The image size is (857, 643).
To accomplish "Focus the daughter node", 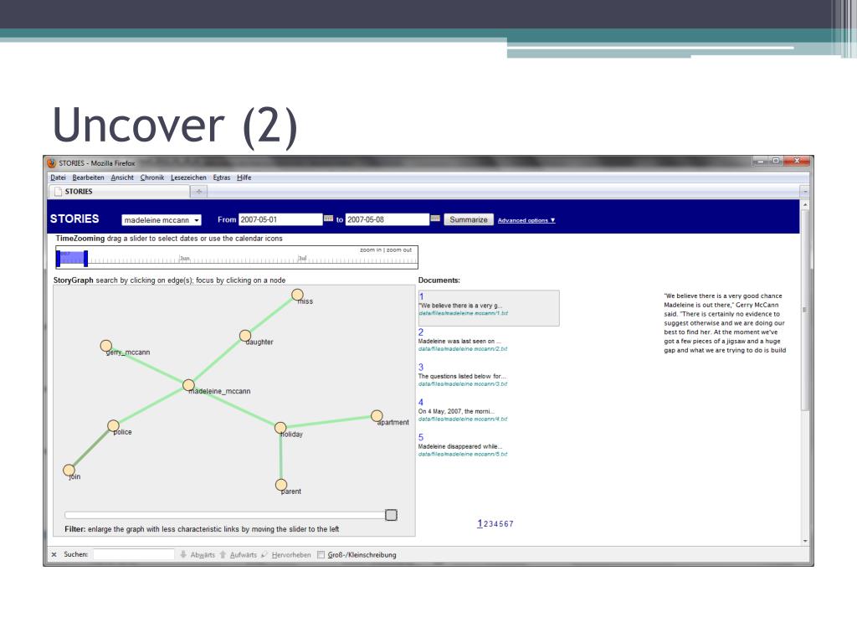I will [x=245, y=335].
